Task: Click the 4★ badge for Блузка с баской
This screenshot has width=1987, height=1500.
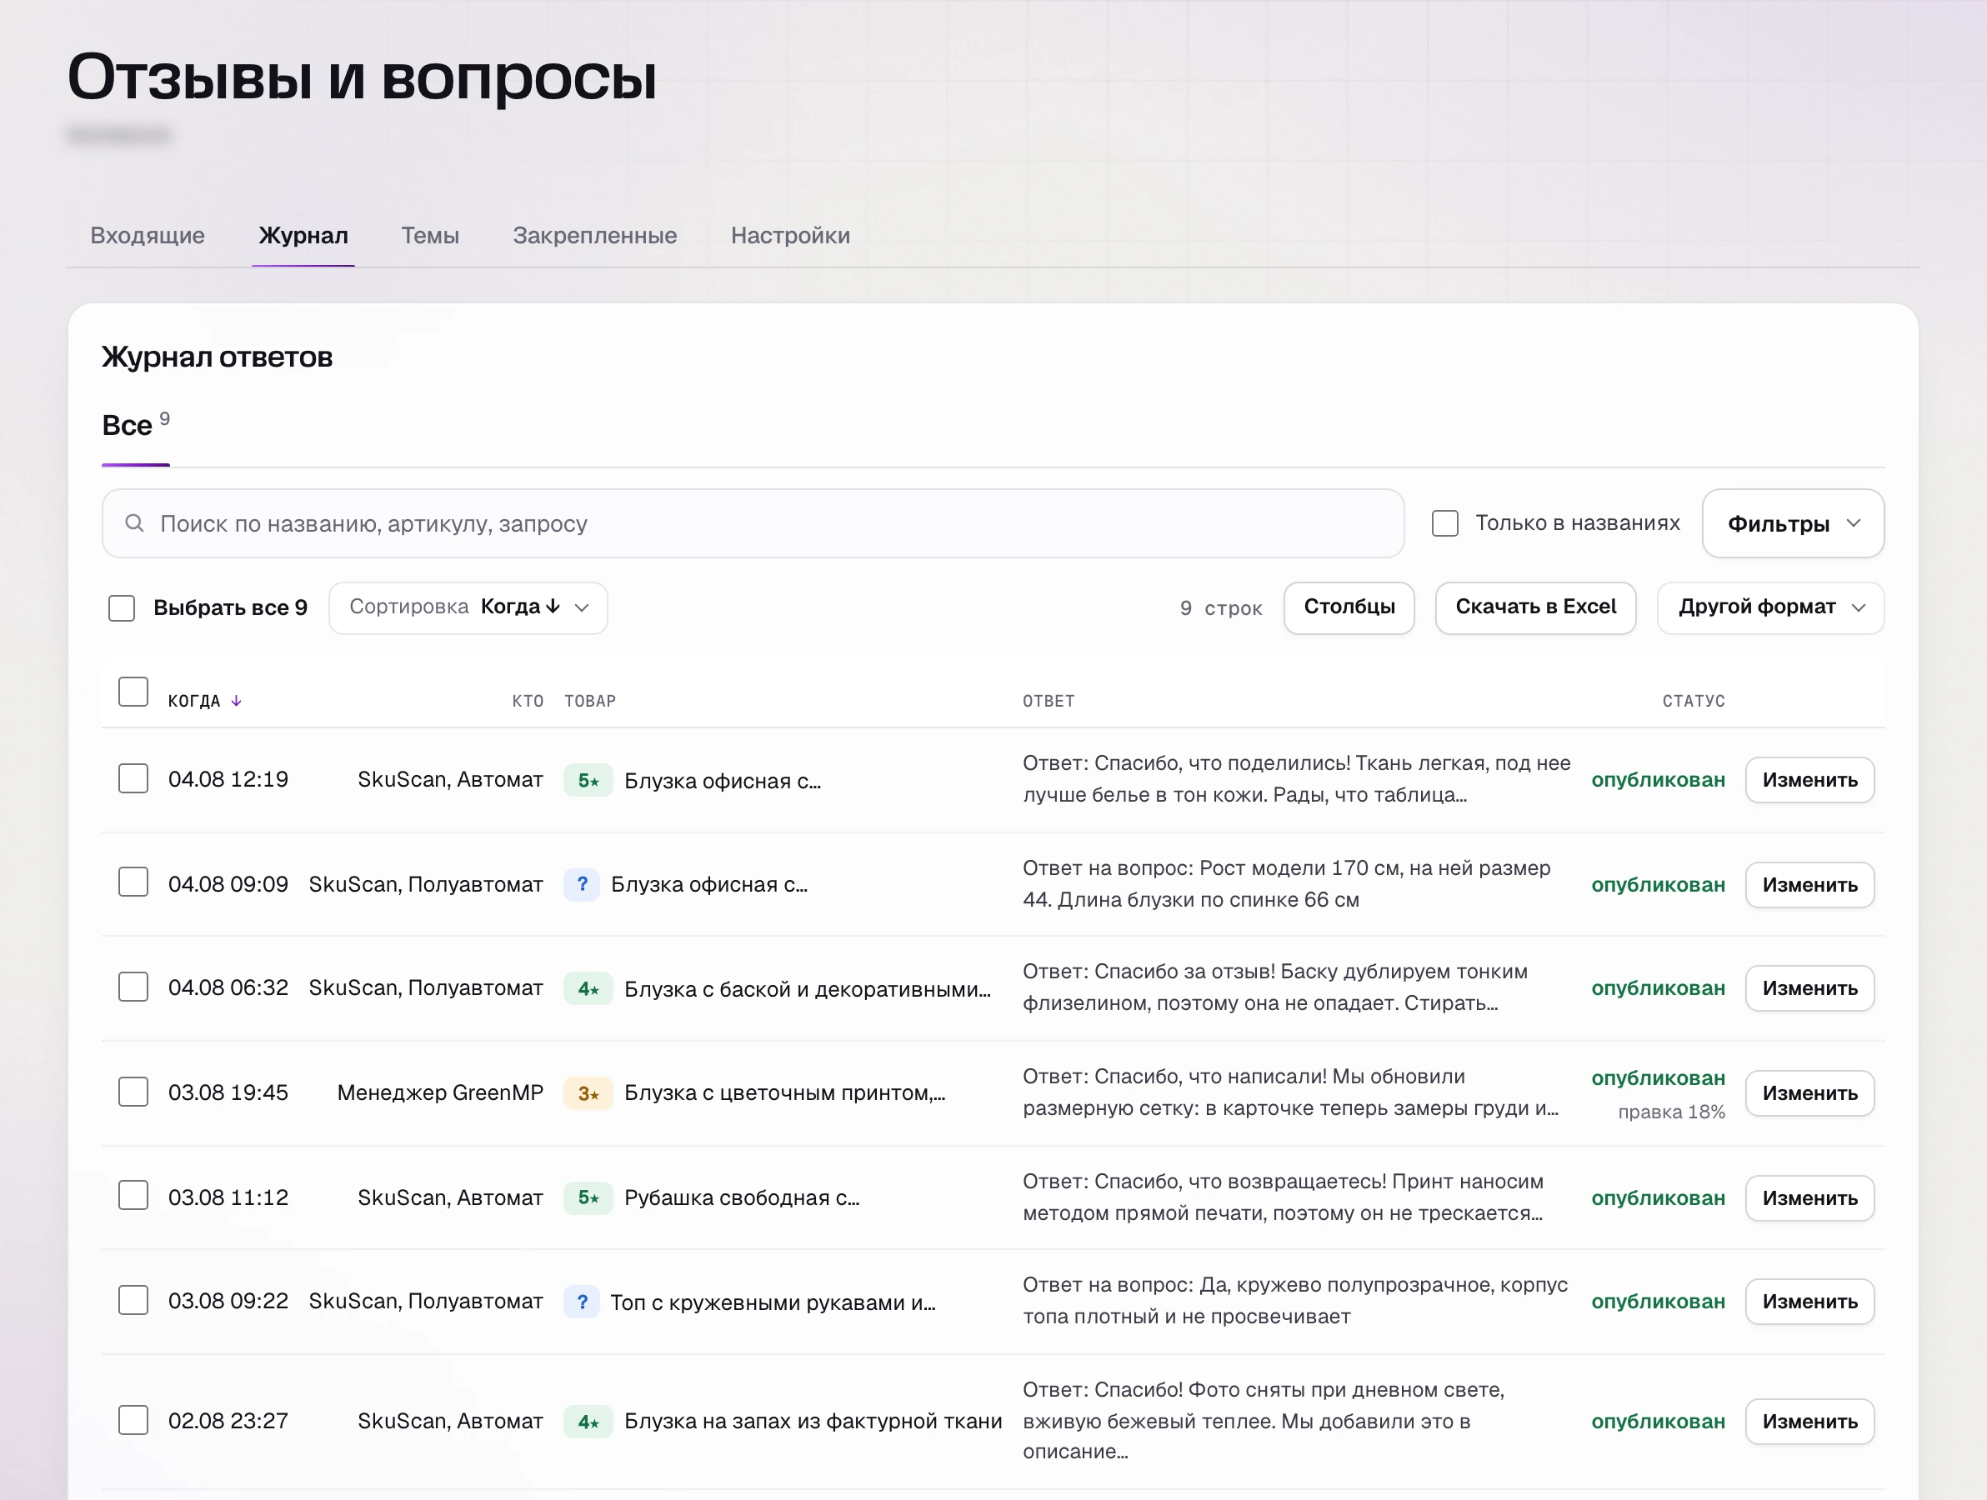Action: (x=588, y=989)
